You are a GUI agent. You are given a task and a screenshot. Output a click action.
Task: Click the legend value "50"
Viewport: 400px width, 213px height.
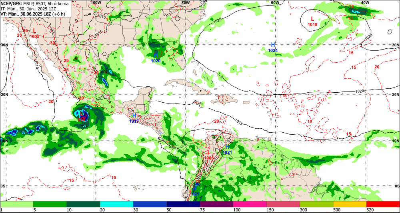pyautogui.click(x=169, y=210)
